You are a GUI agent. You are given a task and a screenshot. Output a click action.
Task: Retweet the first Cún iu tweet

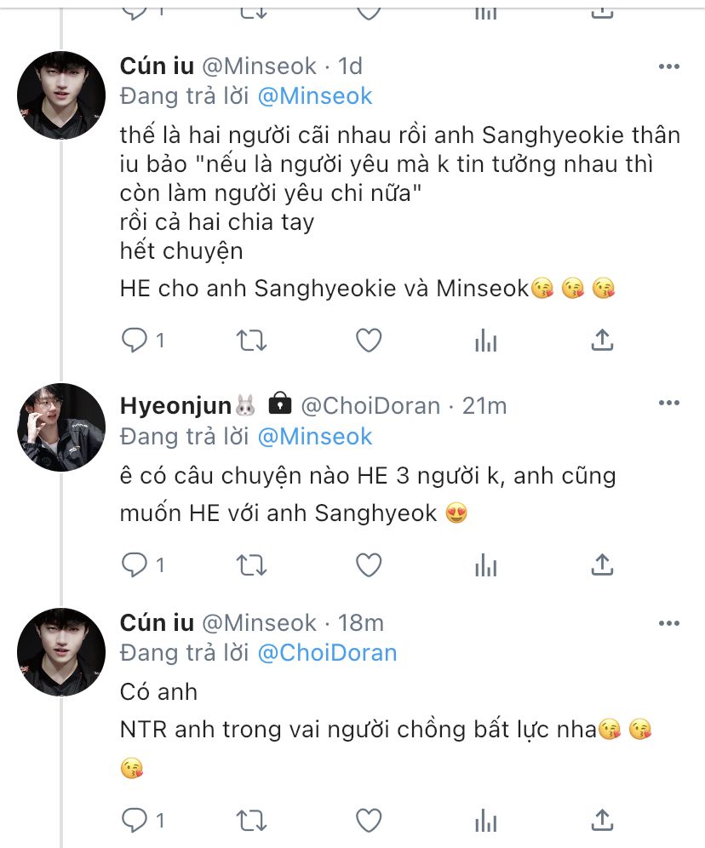[x=251, y=341]
